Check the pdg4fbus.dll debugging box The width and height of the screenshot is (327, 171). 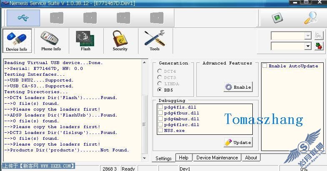pyautogui.click(x=160, y=113)
